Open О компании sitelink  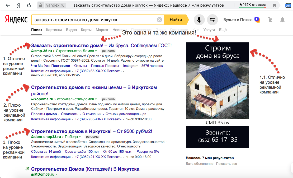point(92,114)
